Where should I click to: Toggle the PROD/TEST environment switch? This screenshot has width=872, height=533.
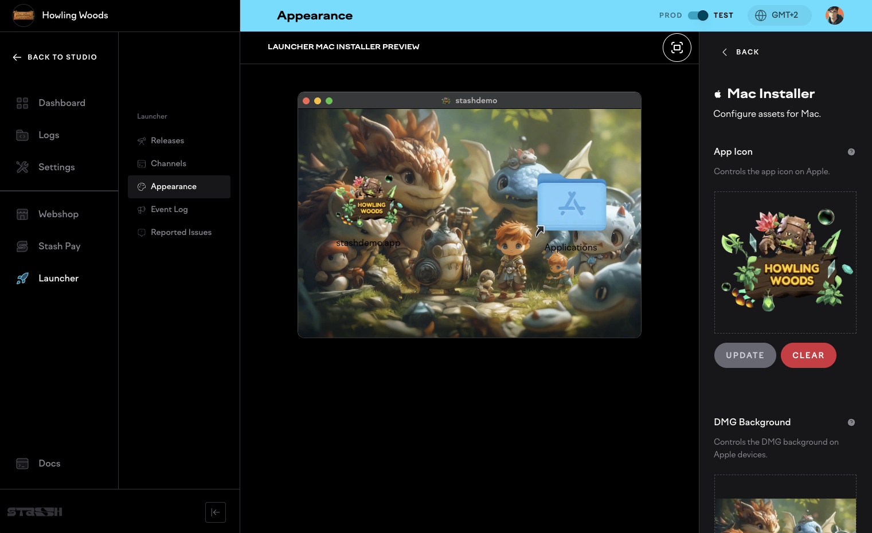(x=698, y=15)
